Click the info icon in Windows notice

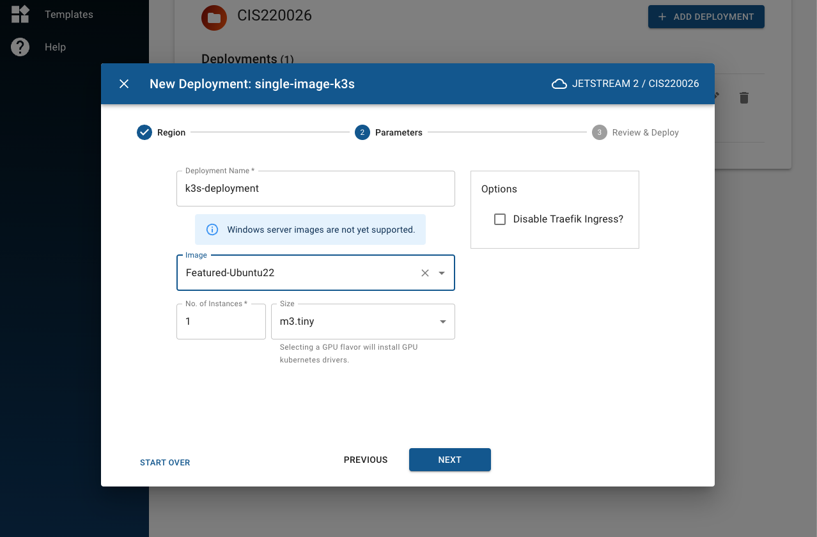coord(212,230)
